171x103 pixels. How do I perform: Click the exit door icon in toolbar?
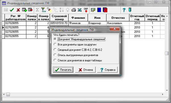point(130,10)
